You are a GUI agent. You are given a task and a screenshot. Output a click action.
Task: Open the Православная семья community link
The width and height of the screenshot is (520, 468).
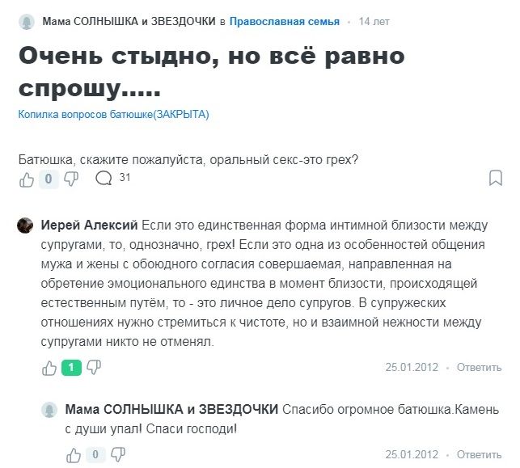point(285,22)
